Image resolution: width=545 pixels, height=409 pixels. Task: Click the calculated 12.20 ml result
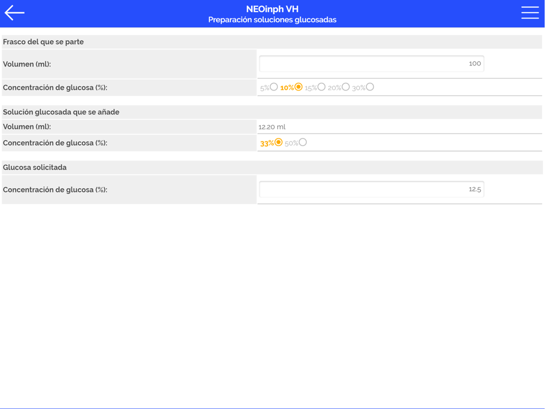pos(272,127)
